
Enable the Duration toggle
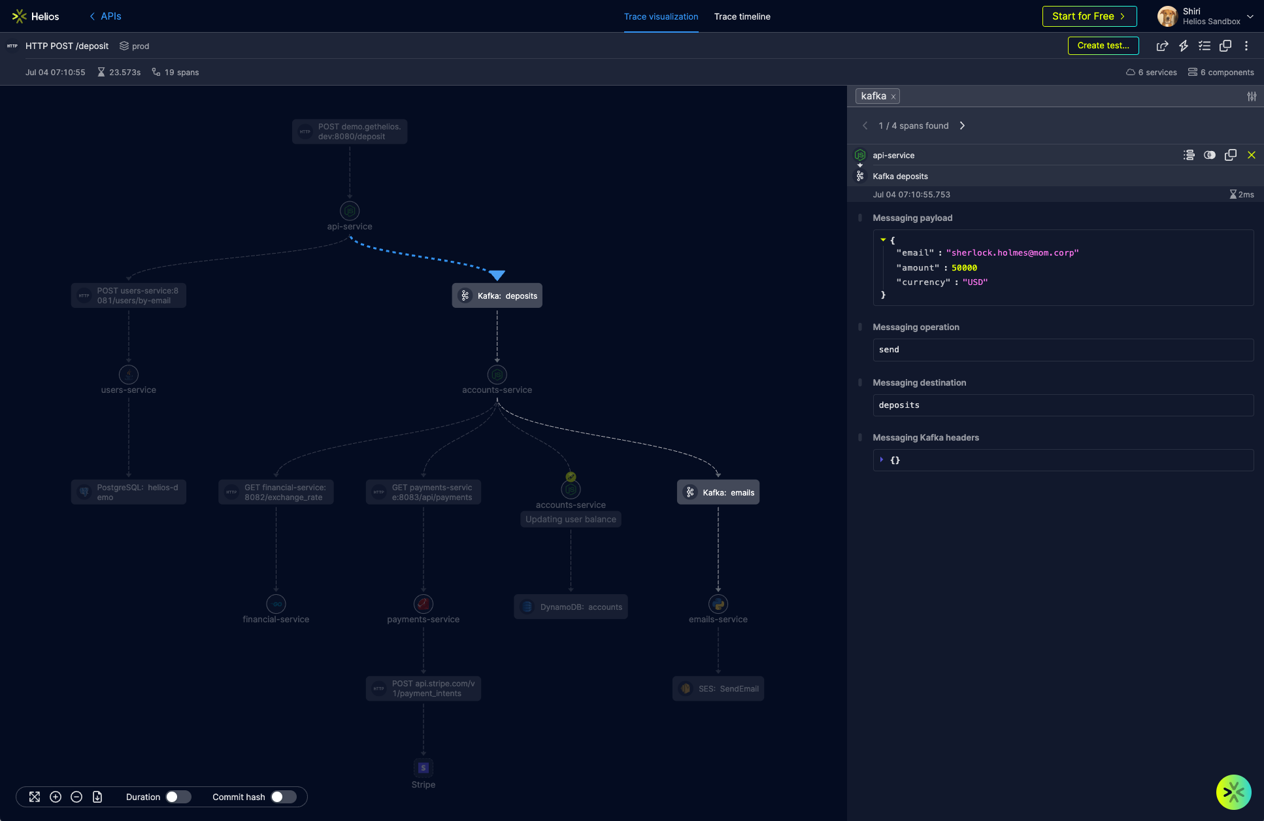pos(178,797)
